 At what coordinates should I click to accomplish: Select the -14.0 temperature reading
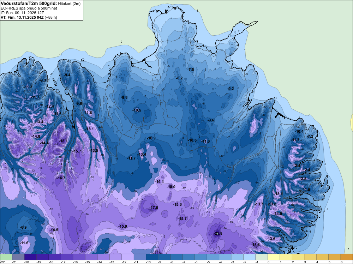[x=277, y=214]
